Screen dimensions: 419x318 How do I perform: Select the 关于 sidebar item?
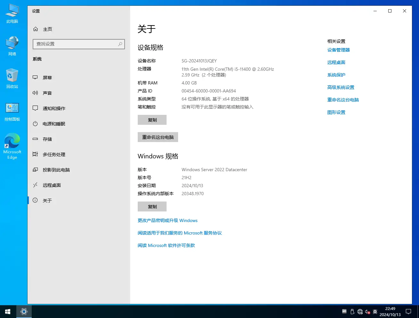coord(78,201)
